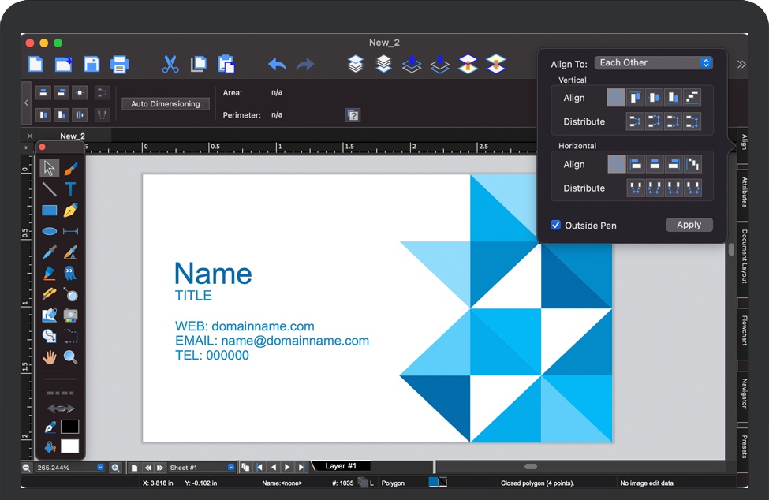Screen dimensions: 769x500
Task: Click the Auto Dimensioning button
Action: (166, 104)
